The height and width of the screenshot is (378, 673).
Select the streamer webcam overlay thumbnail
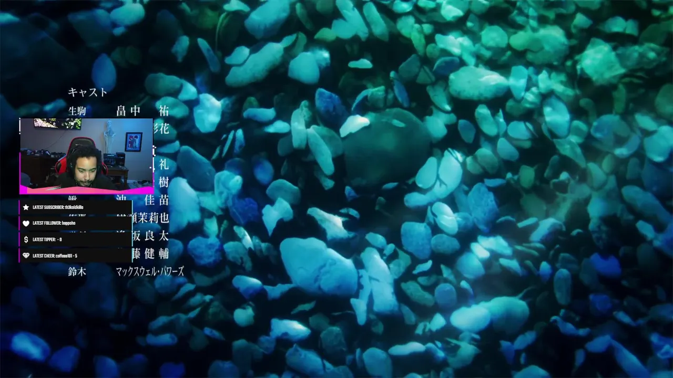(x=86, y=155)
